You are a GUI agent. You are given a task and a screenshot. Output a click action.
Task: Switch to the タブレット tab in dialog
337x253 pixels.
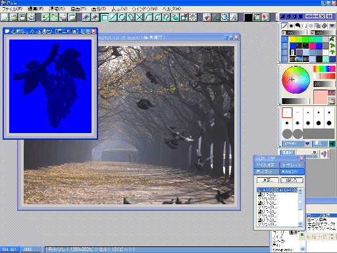tap(292, 165)
